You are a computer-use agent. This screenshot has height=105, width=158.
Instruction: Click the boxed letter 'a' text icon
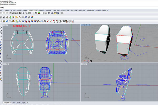[60, 21]
